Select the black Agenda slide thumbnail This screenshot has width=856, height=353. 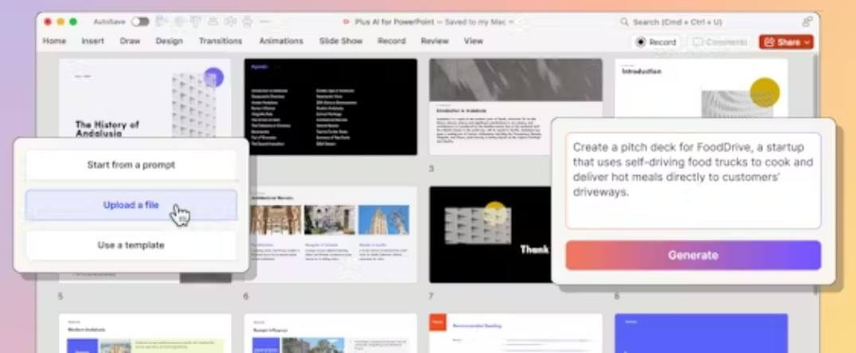(x=330, y=107)
